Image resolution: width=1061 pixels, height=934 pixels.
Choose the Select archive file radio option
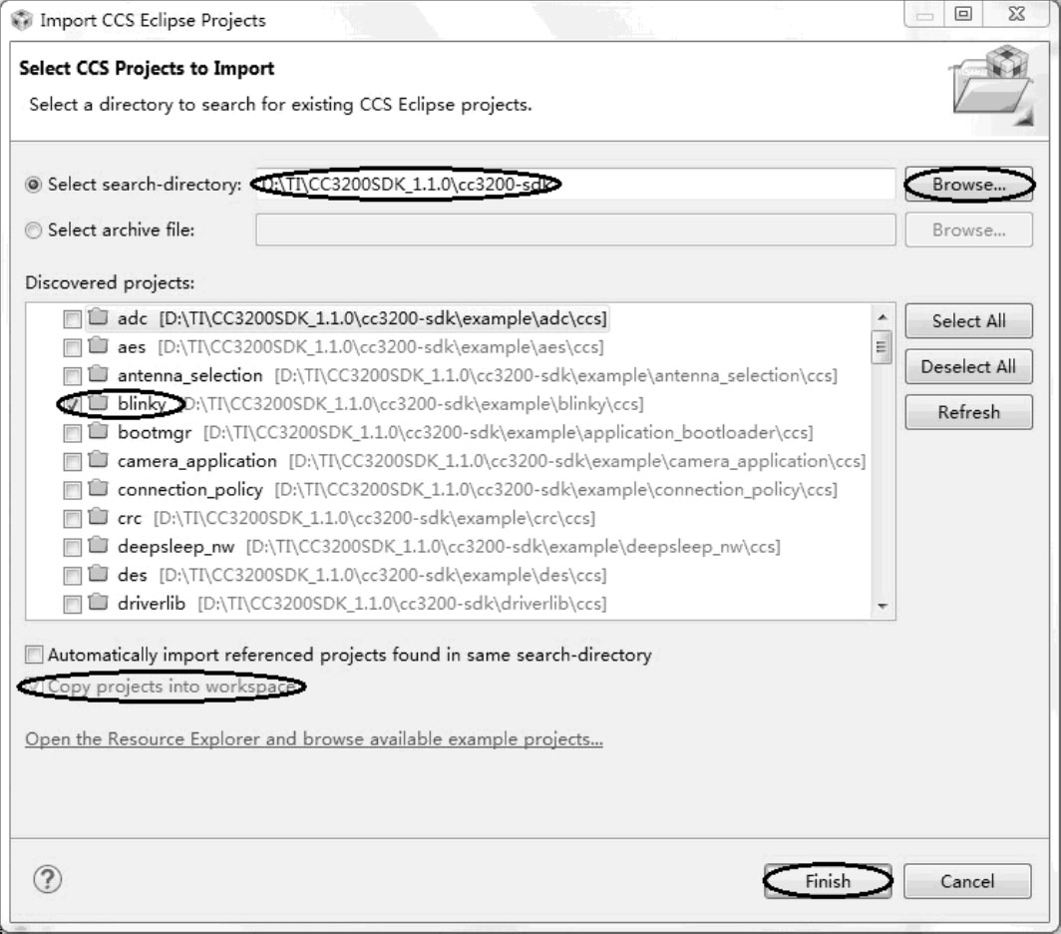point(33,231)
